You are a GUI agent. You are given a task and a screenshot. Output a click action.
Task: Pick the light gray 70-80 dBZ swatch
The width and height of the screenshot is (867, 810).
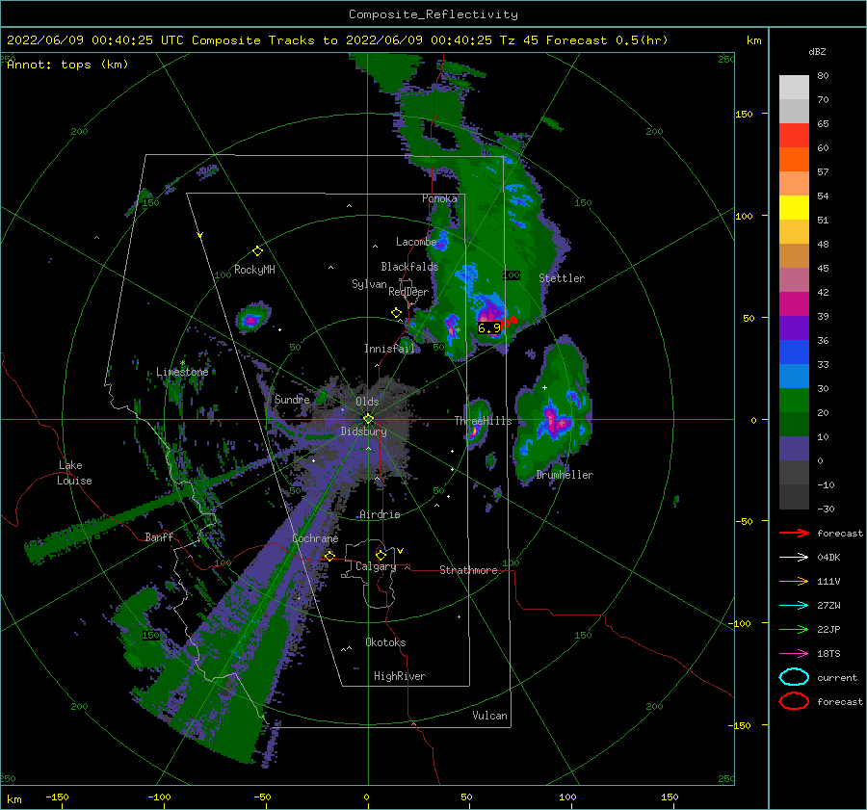(x=794, y=88)
